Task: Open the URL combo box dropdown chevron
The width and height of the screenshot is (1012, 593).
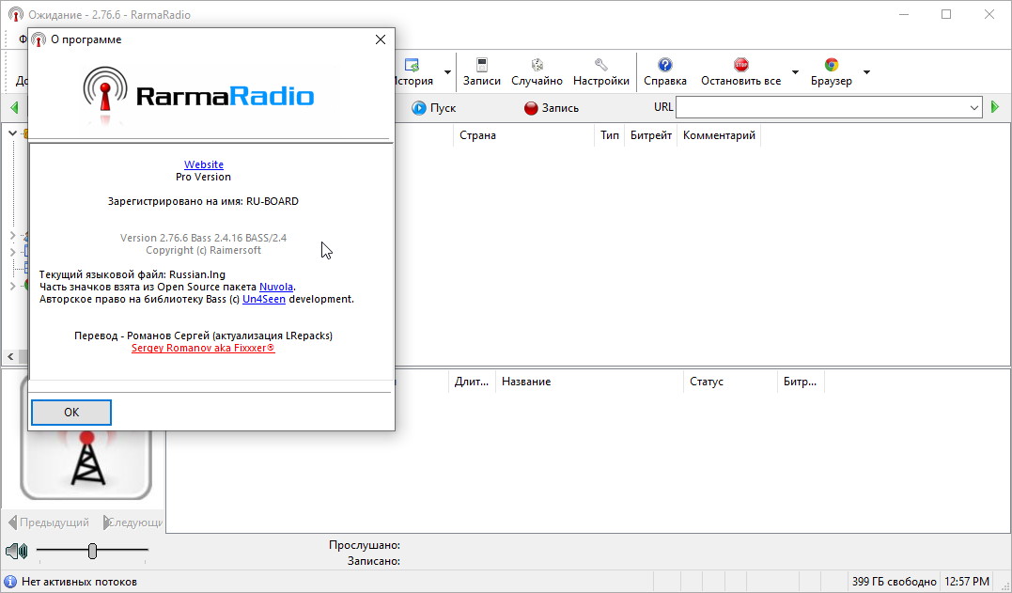Action: pyautogui.click(x=974, y=108)
